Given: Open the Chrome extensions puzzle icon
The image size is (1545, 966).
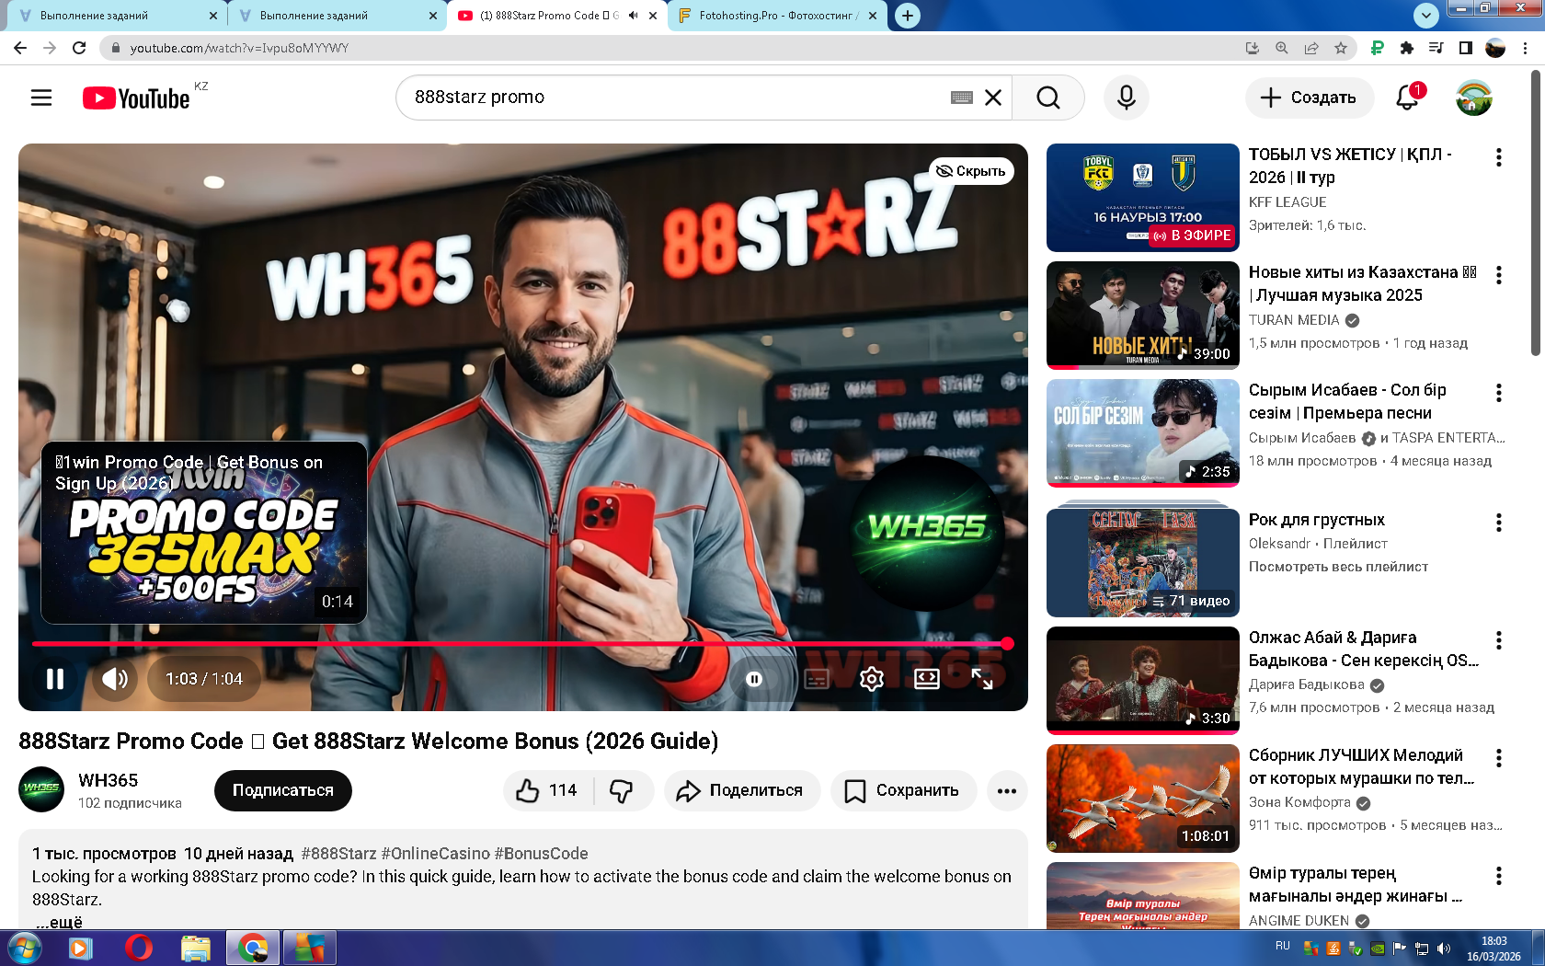Looking at the screenshot, I should pos(1407,48).
